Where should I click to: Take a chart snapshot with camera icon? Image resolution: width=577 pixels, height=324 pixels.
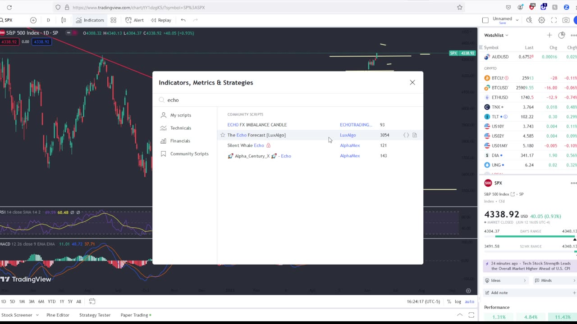coord(566,20)
